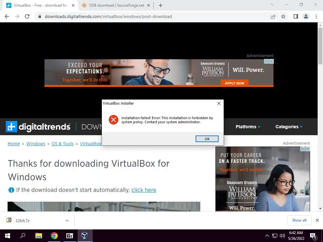Image resolution: width=323 pixels, height=242 pixels.
Task: Open Chrome three-dot menu
Action: point(316,16)
